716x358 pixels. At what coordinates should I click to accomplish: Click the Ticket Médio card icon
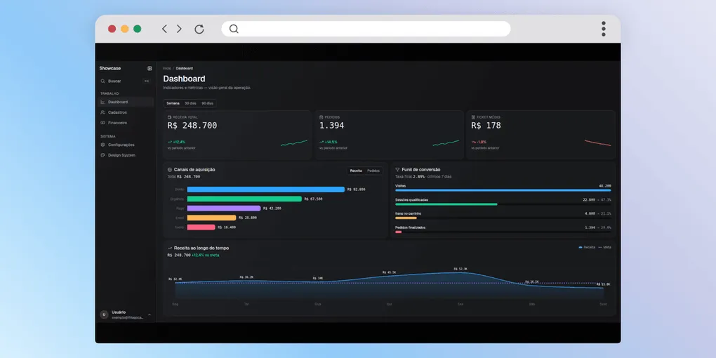(473, 117)
